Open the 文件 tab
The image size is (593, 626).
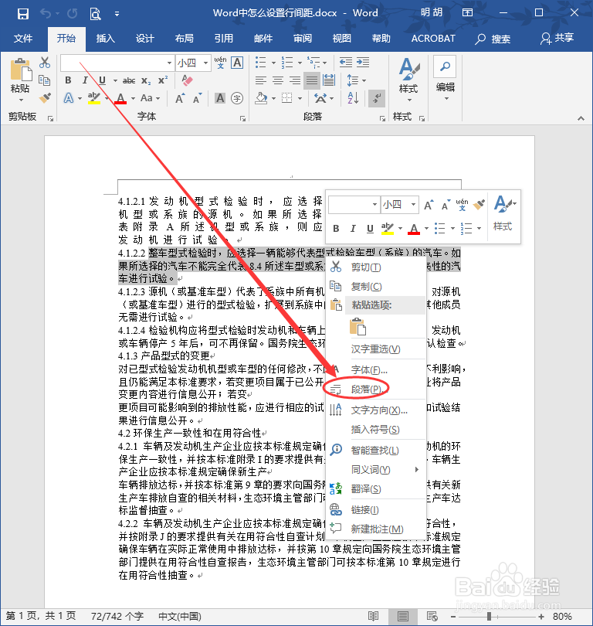pyautogui.click(x=23, y=39)
